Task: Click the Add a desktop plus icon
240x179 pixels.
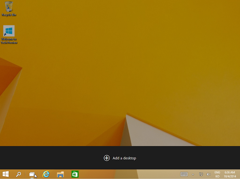Action: (x=107, y=158)
